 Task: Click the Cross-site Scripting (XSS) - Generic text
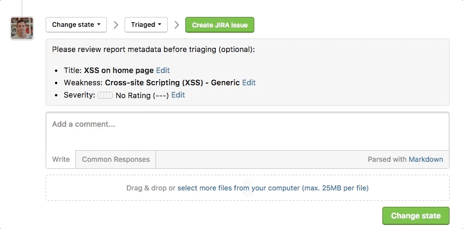pyautogui.click(x=172, y=82)
